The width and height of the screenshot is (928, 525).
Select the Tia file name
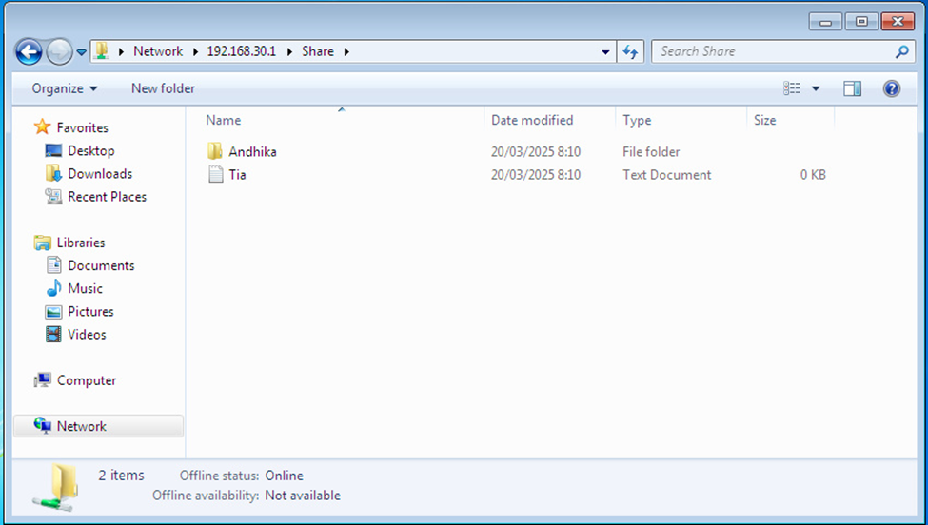point(237,175)
